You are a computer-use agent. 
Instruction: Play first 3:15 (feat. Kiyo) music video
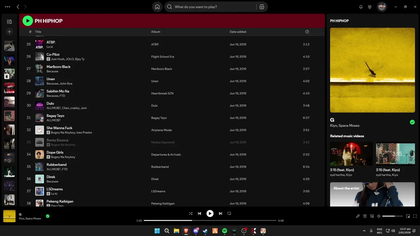click(x=351, y=153)
